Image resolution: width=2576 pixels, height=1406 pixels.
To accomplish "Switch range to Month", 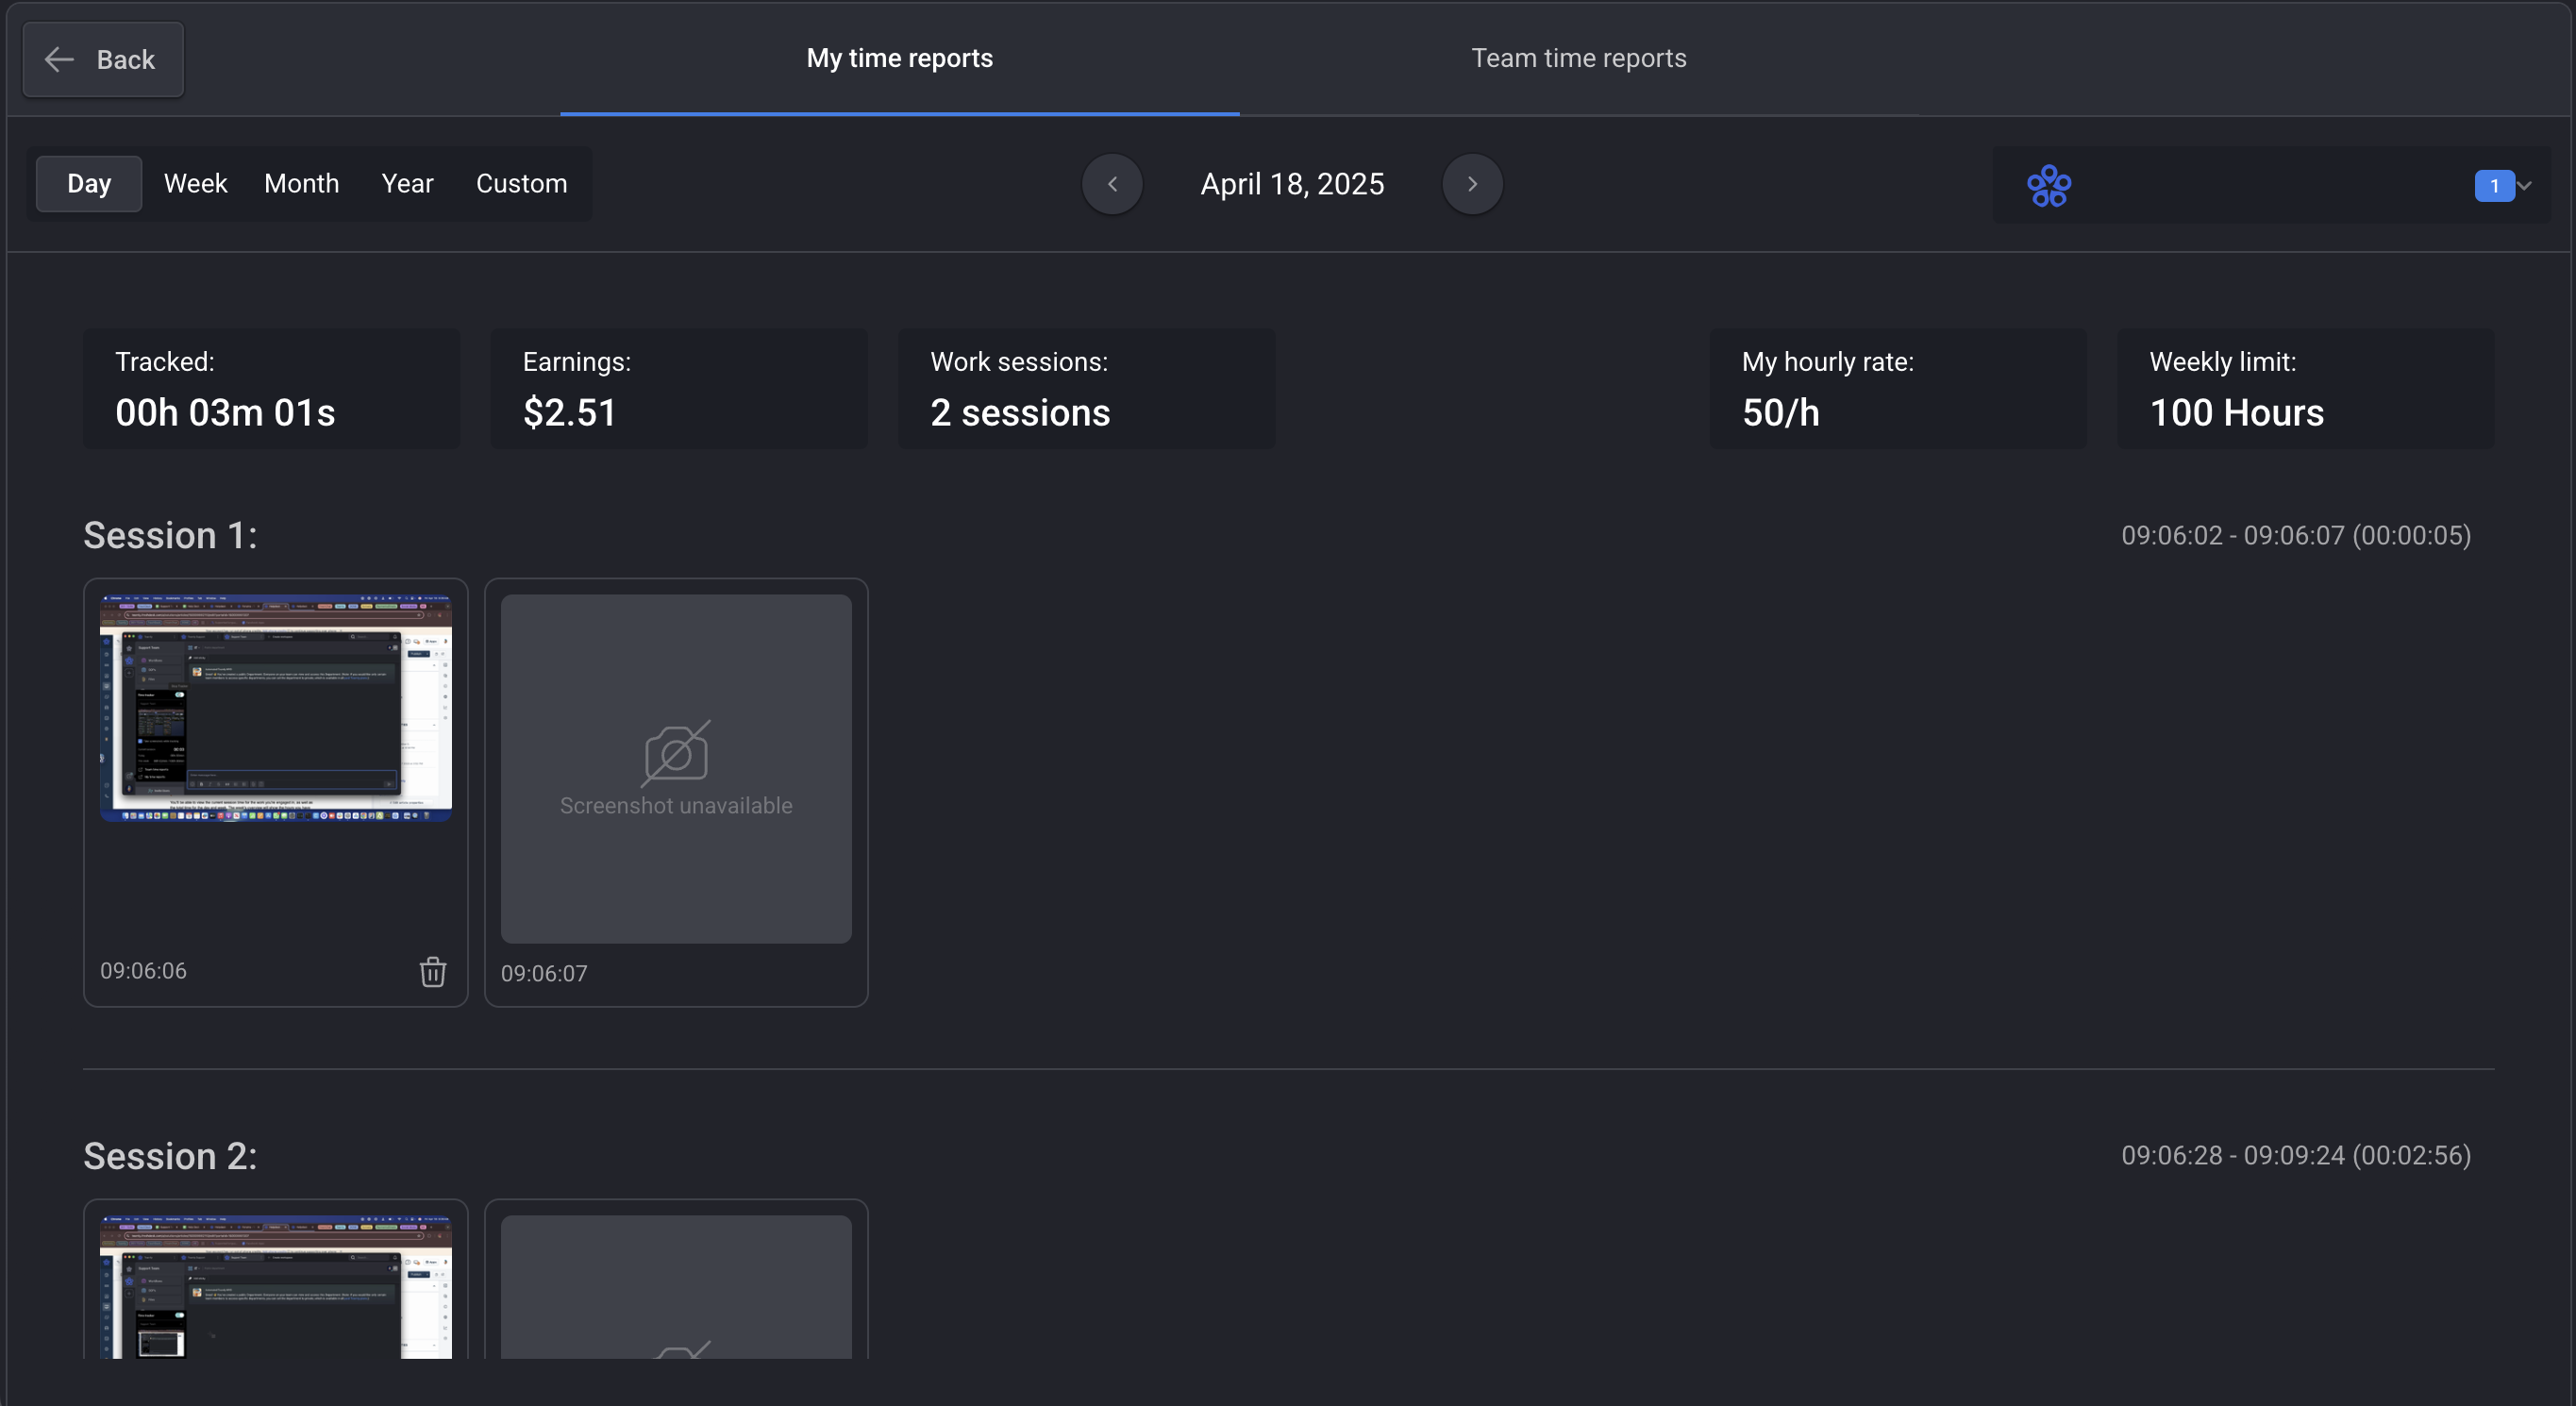I will click(301, 184).
